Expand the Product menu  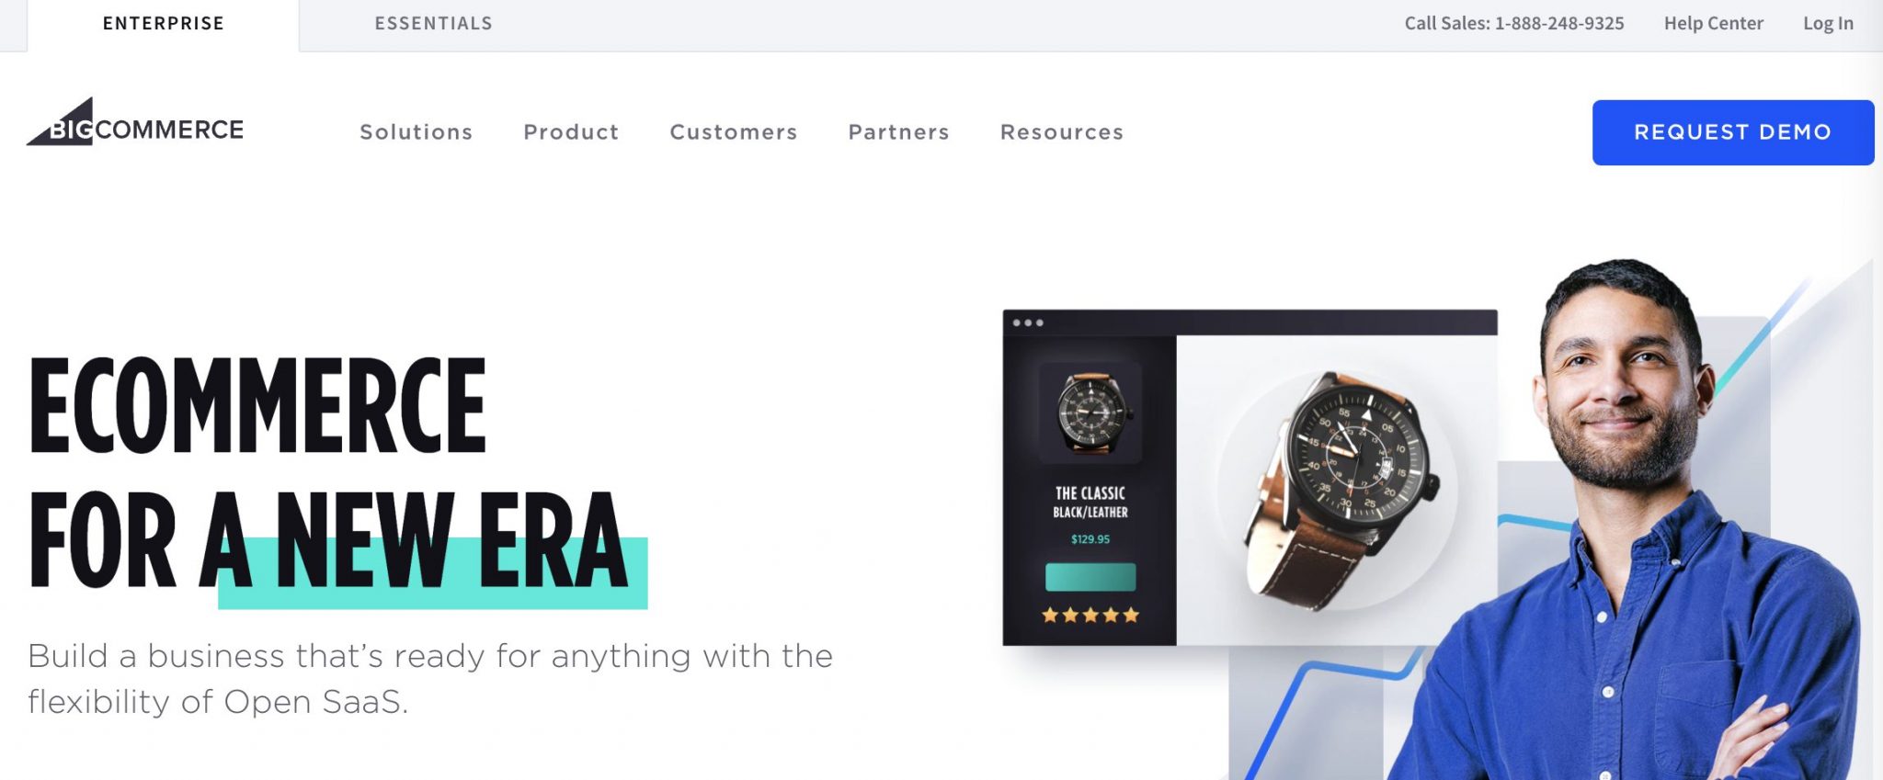571,132
